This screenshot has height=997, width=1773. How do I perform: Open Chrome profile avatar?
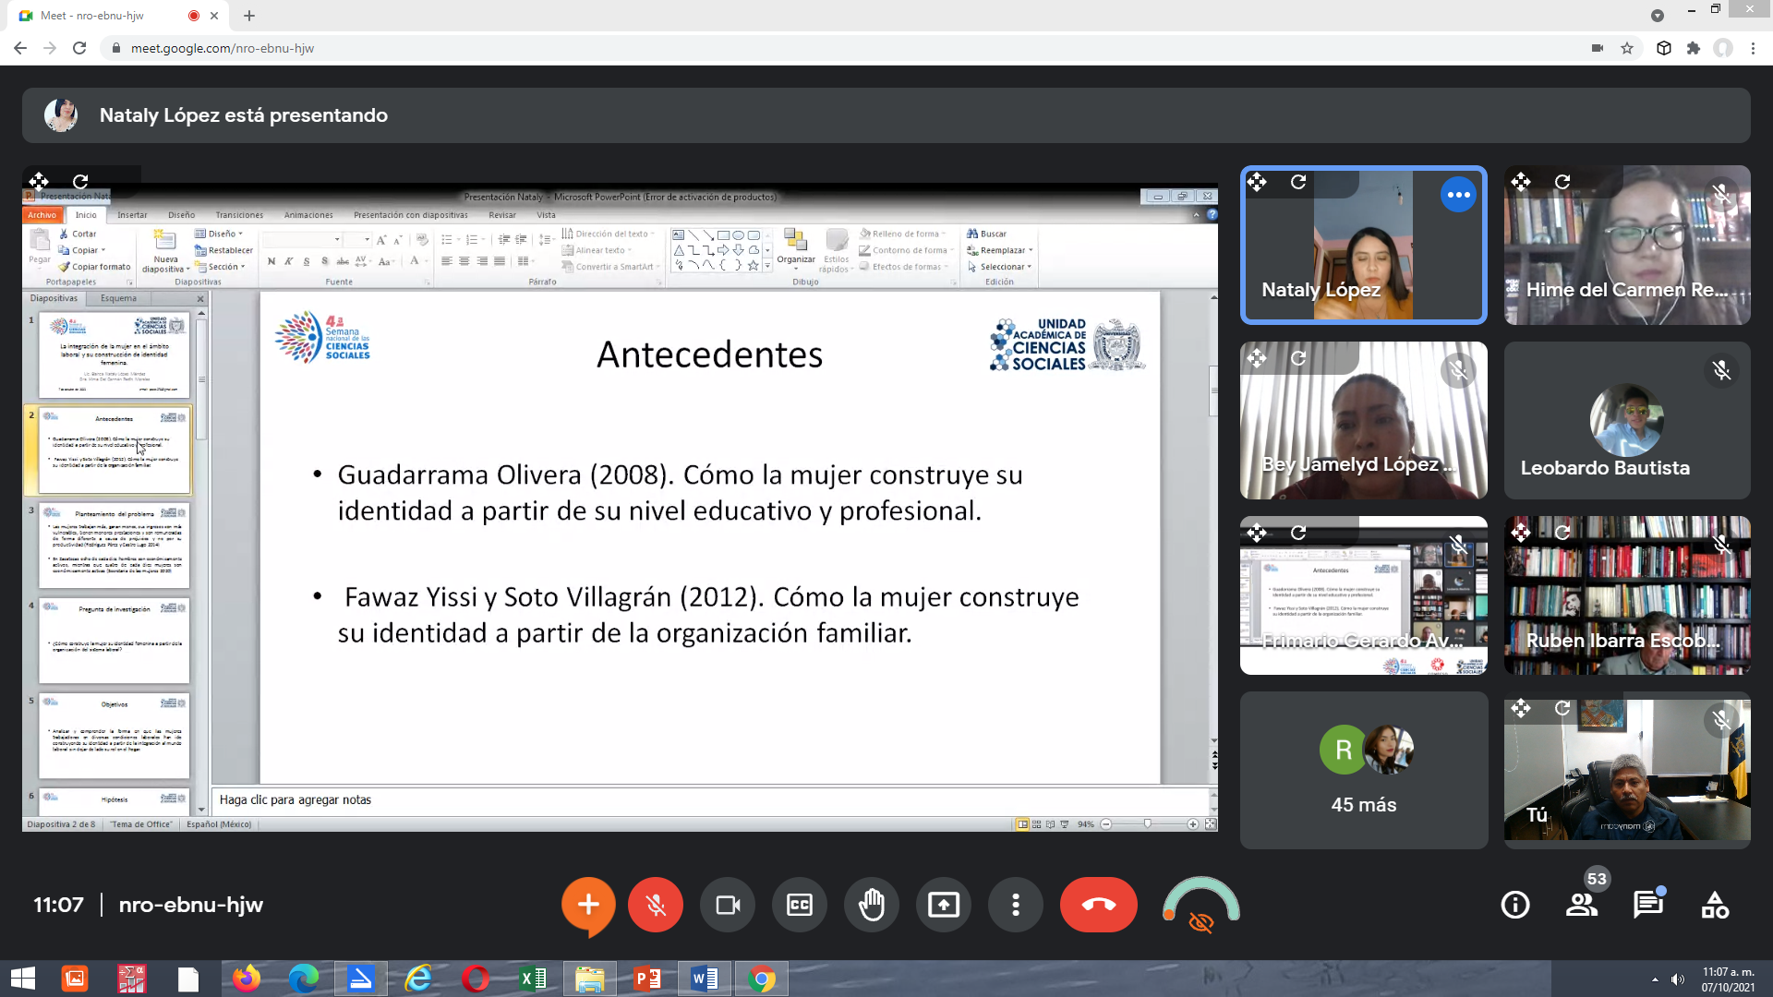(1723, 48)
